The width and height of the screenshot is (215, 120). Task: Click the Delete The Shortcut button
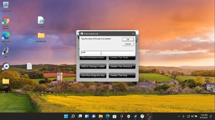pos(122,66)
